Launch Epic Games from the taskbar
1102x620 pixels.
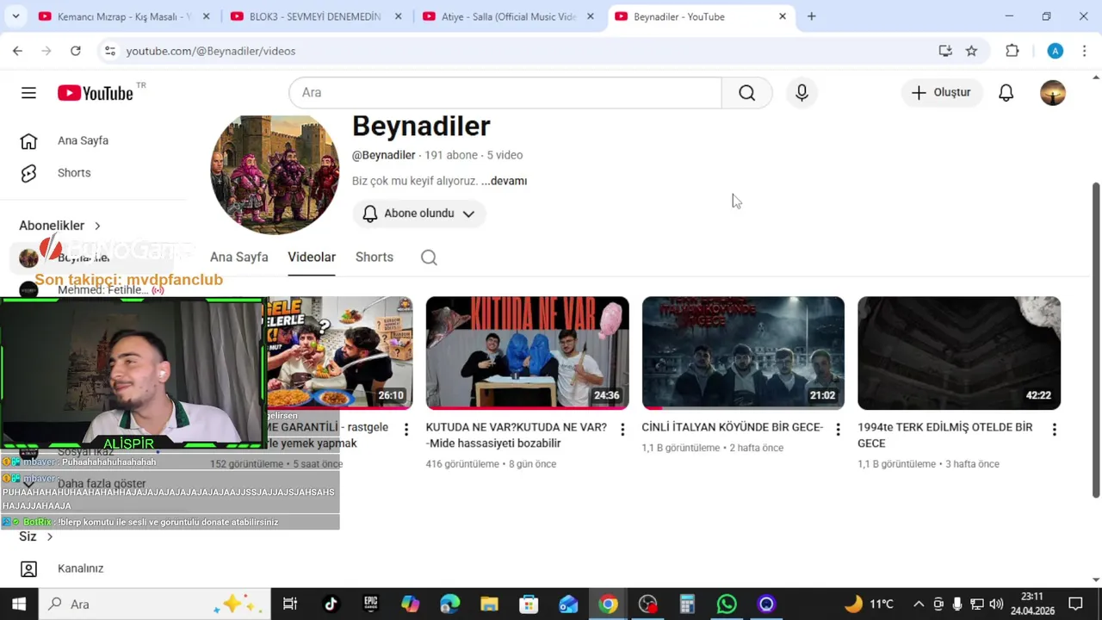(370, 604)
